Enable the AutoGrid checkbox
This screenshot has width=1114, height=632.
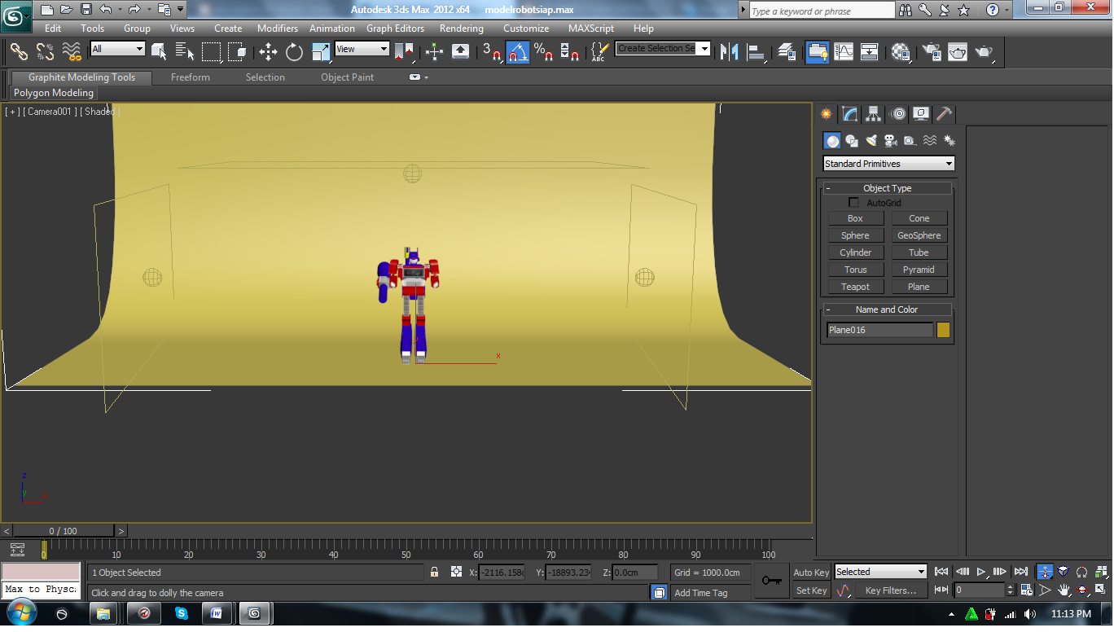point(853,203)
